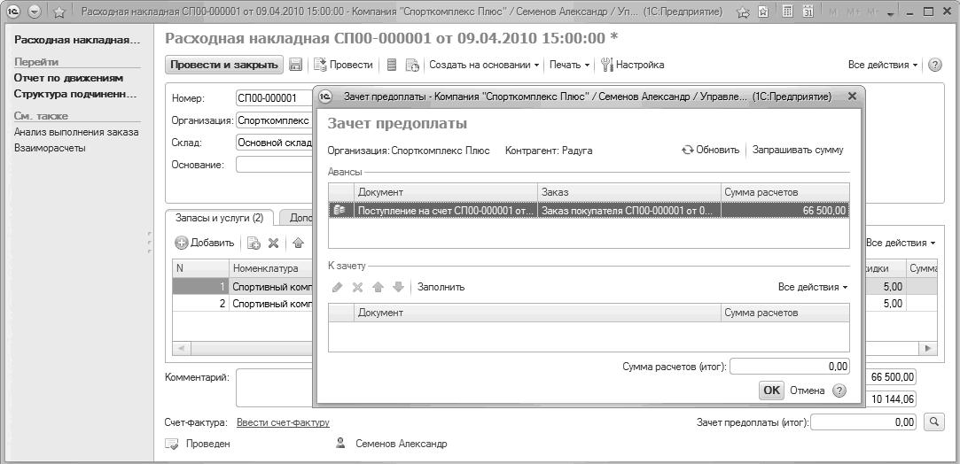Click the 1C main menu icon in title bar
The width and height of the screenshot is (960, 464).
(15, 12)
